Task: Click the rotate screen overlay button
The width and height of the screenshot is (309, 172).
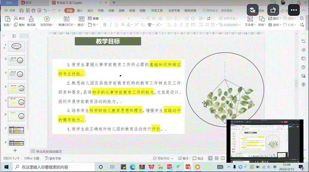Action: coord(273,10)
